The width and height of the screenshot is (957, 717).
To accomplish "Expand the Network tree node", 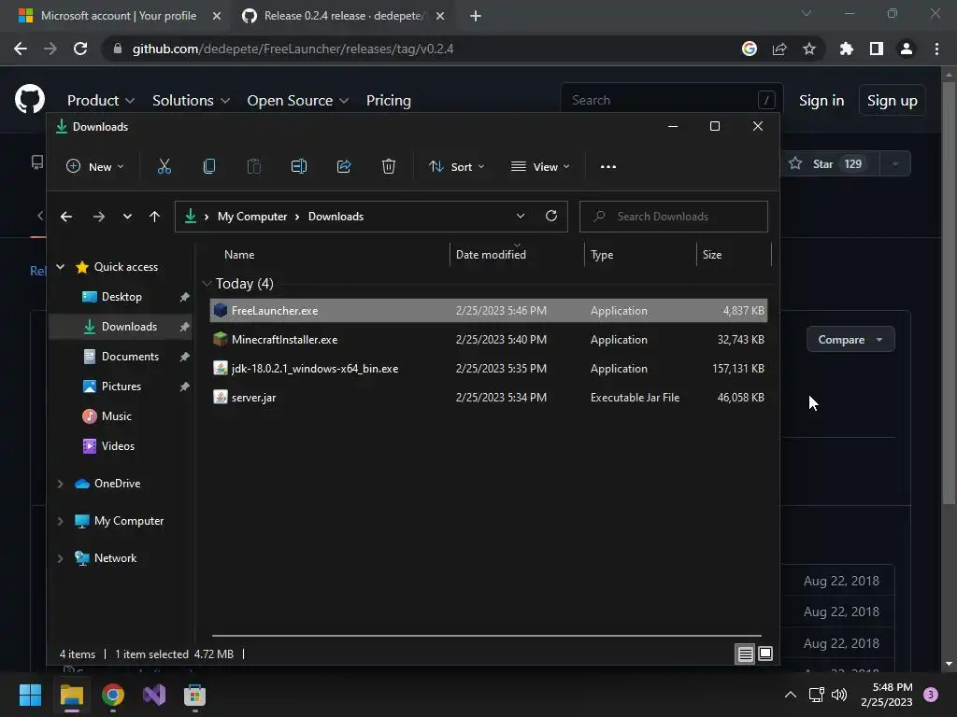I will [60, 558].
